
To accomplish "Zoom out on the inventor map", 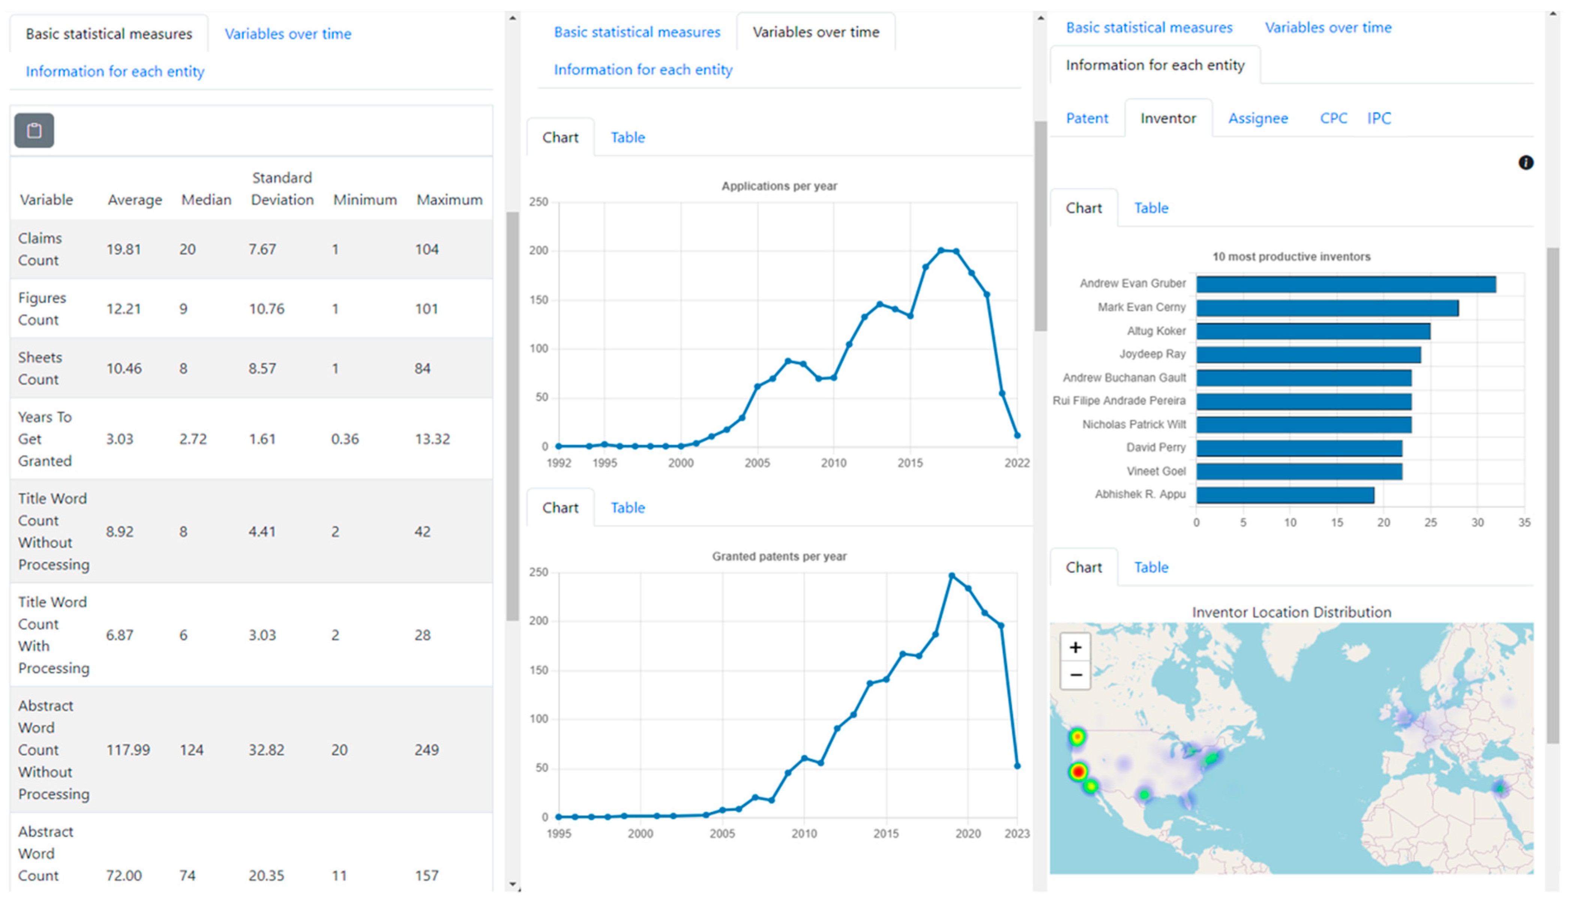I will tap(1075, 675).
